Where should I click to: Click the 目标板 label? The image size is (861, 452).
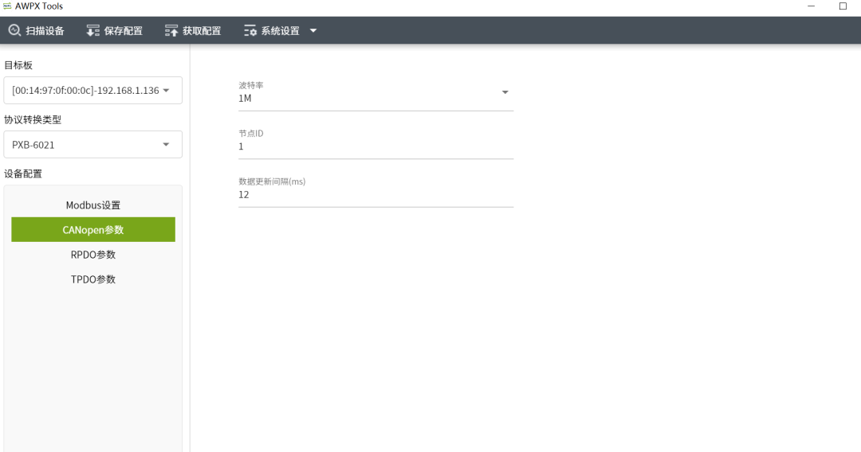(x=18, y=65)
